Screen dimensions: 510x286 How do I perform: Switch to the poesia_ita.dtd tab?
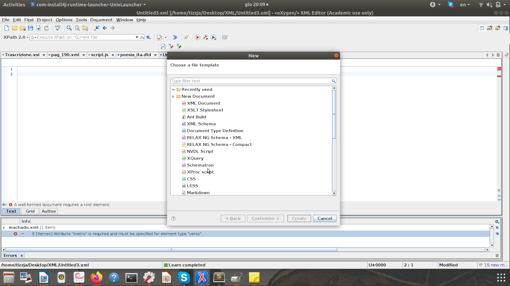point(135,55)
